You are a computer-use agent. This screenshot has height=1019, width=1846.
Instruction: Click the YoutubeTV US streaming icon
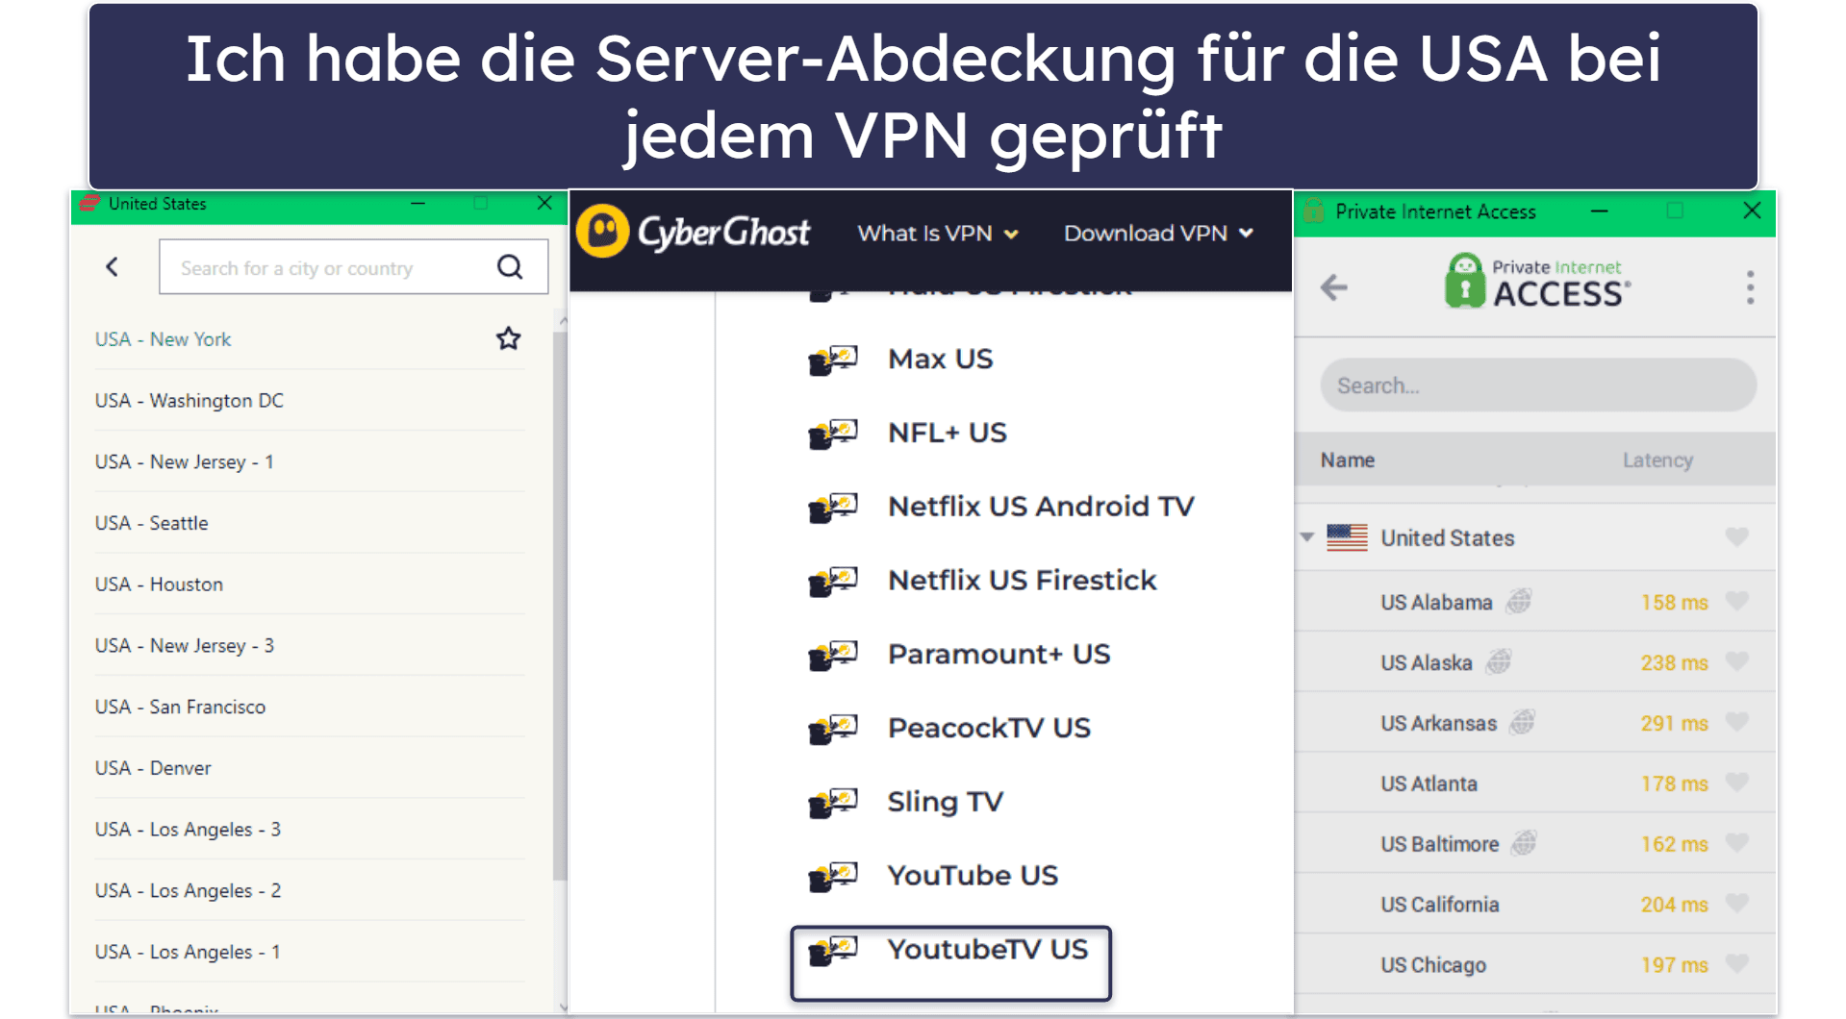[833, 951]
